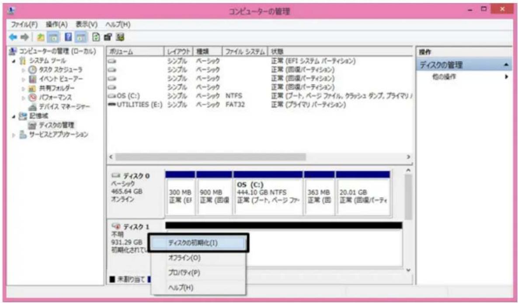This screenshot has height=303, width=518.
Task: Expand the イベント ビューアー node
Action: pos(24,79)
